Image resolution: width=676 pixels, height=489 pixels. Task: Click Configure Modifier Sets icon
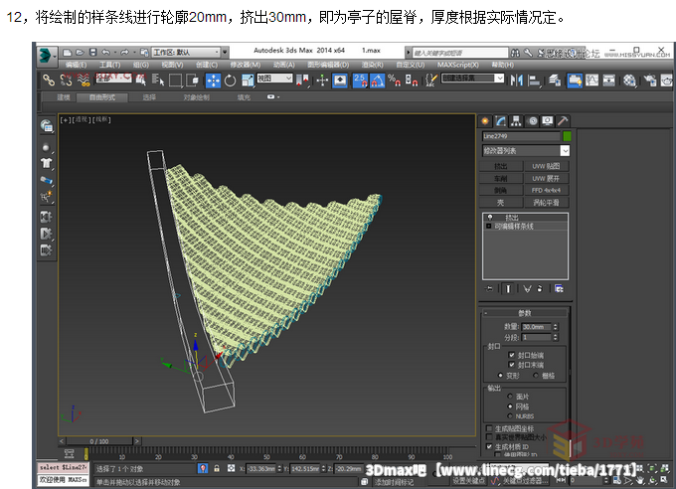point(559,288)
